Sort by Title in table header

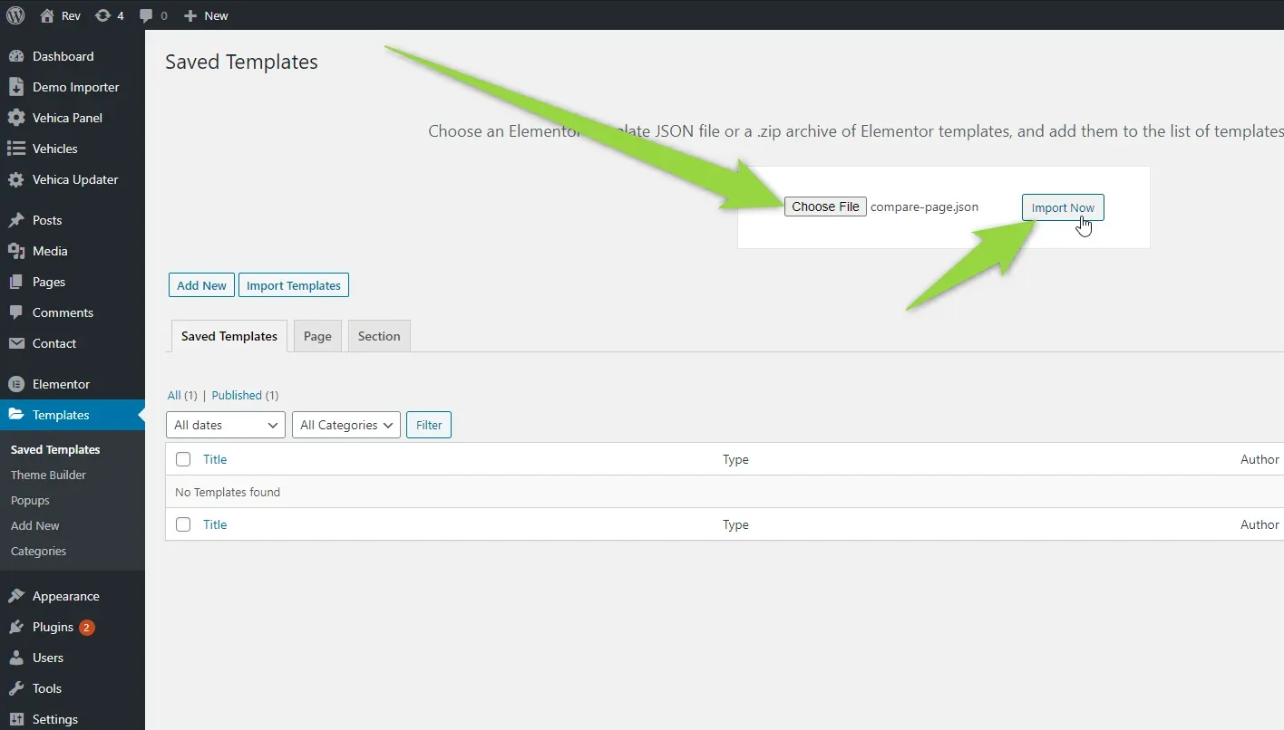pyautogui.click(x=215, y=459)
